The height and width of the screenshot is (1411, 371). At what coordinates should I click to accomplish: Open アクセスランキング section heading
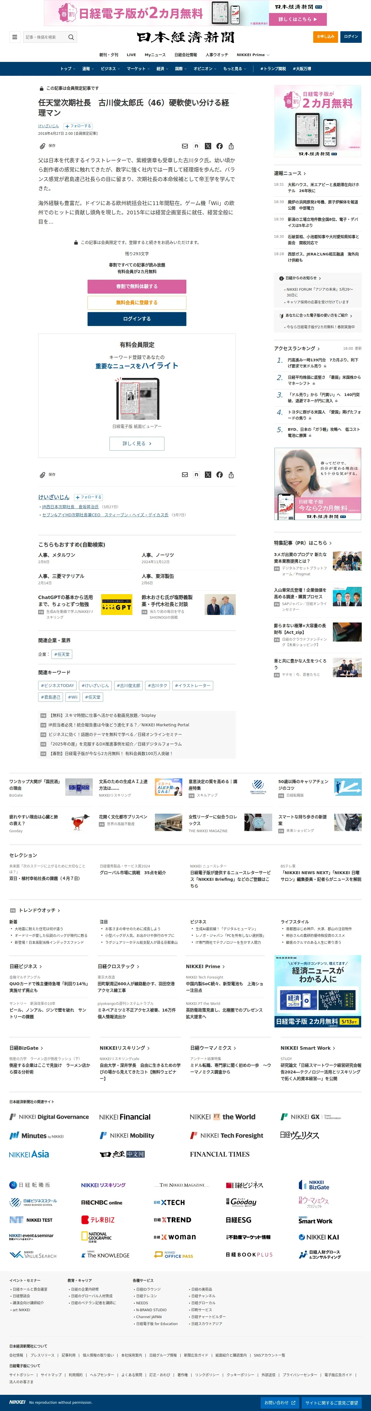[296, 348]
